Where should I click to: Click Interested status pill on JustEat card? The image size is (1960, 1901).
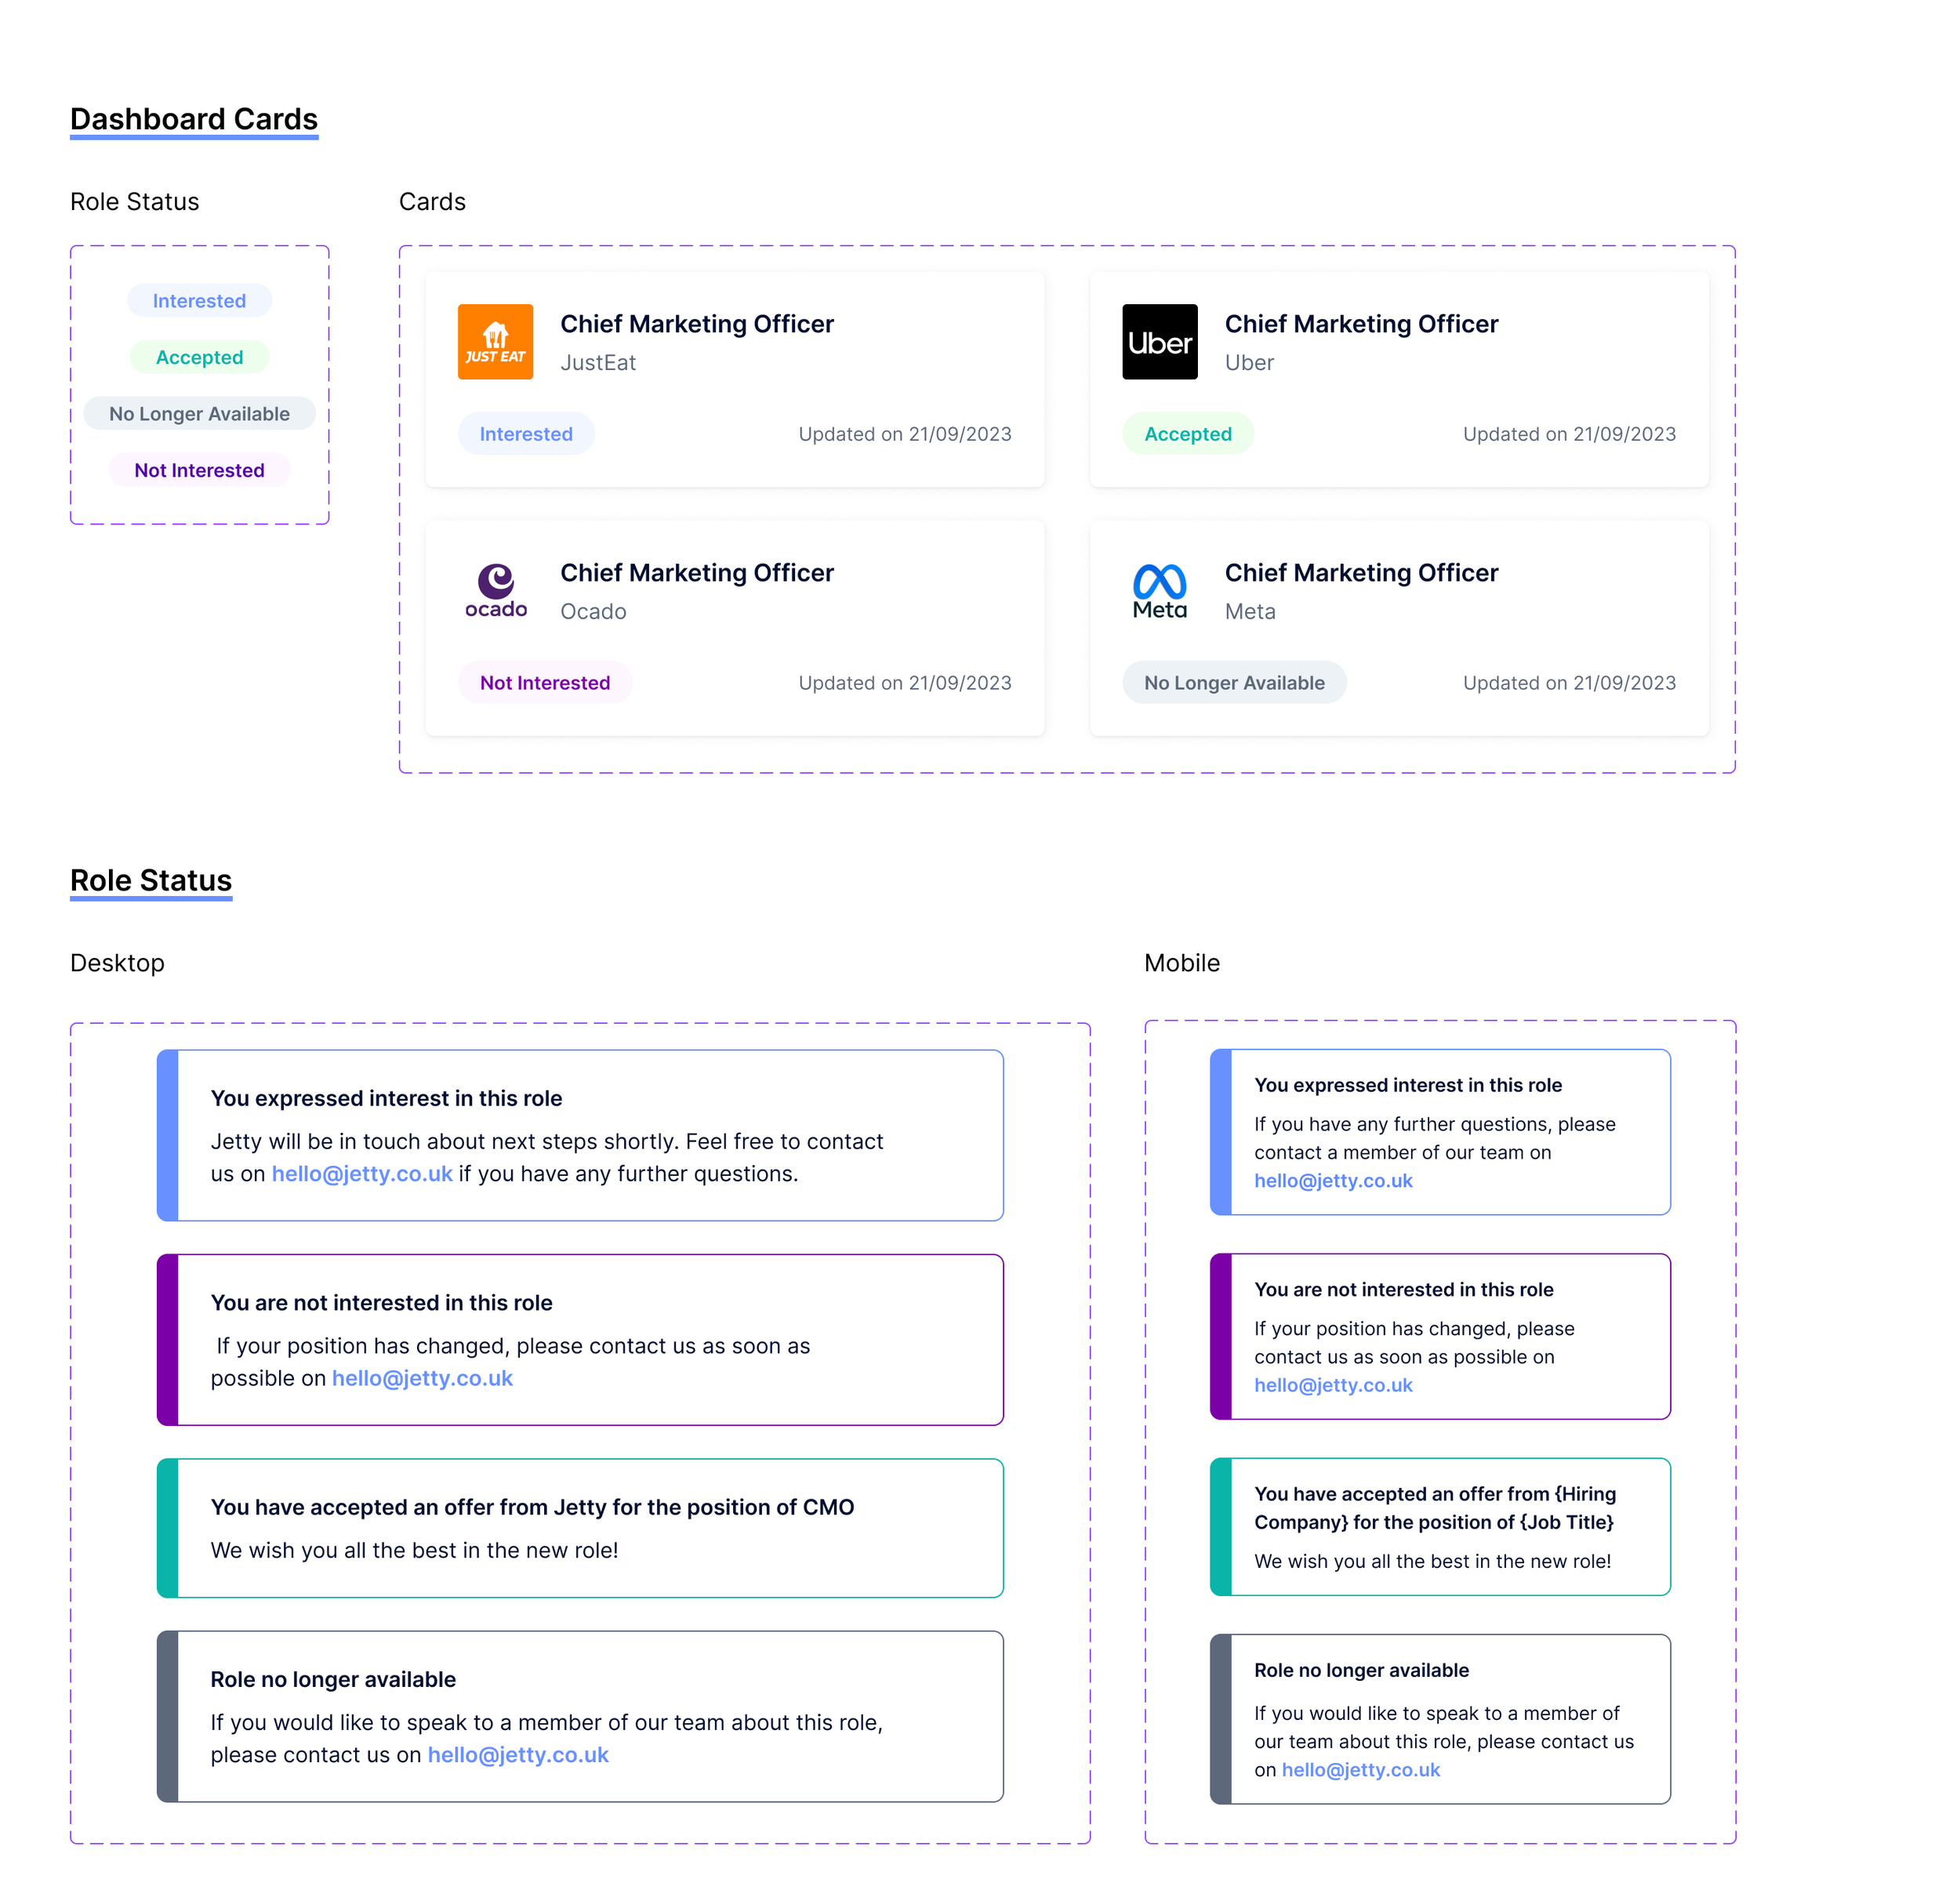coord(526,434)
